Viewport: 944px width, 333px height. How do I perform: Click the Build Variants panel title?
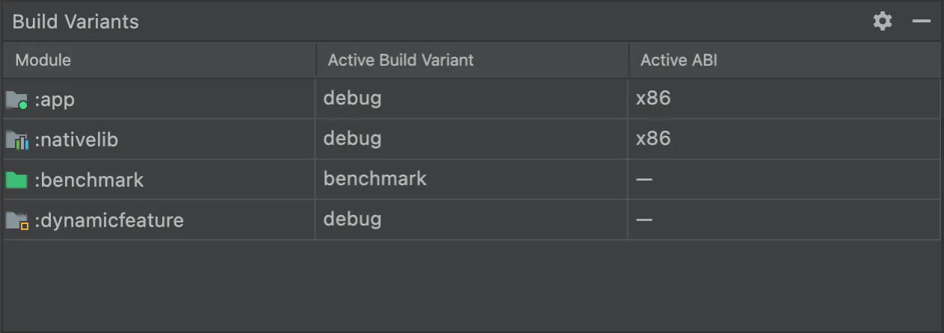tap(75, 22)
